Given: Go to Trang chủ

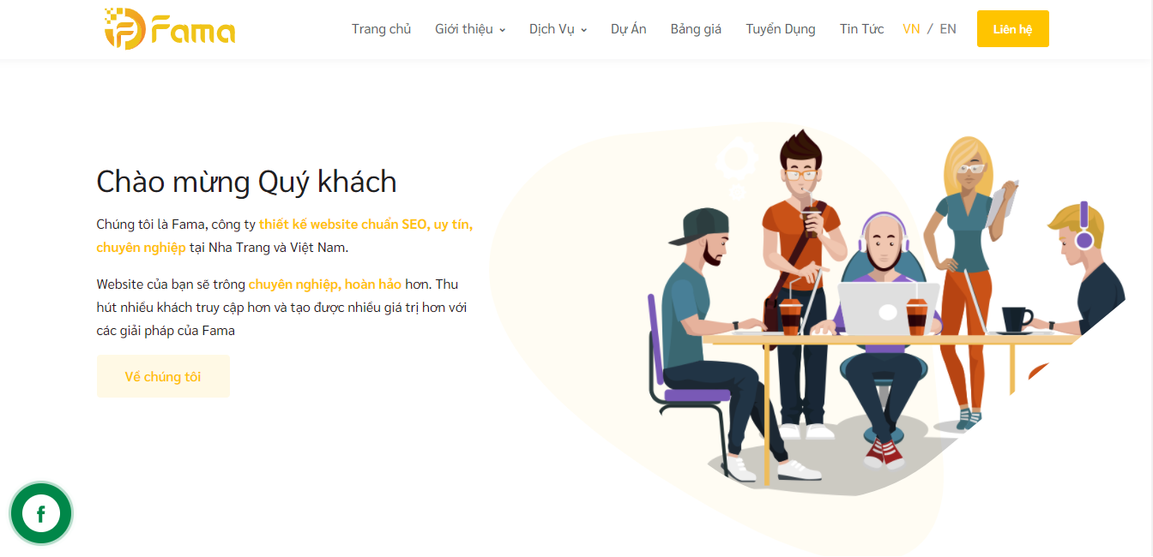Looking at the screenshot, I should coord(381,29).
